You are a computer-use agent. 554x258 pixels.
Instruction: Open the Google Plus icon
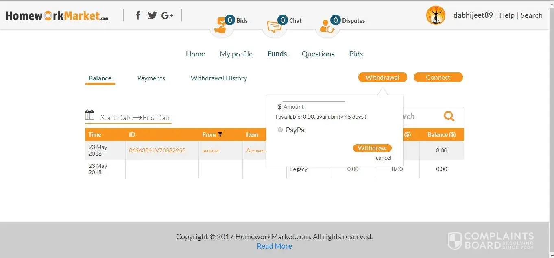tap(167, 15)
